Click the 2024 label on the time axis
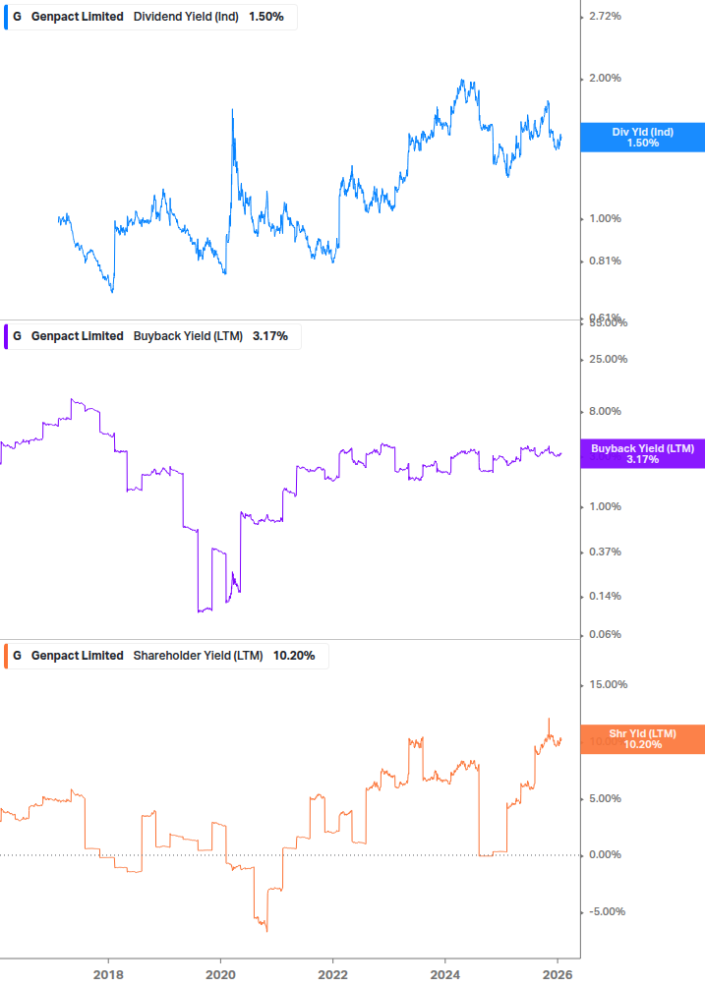705x988 pixels. [x=445, y=975]
